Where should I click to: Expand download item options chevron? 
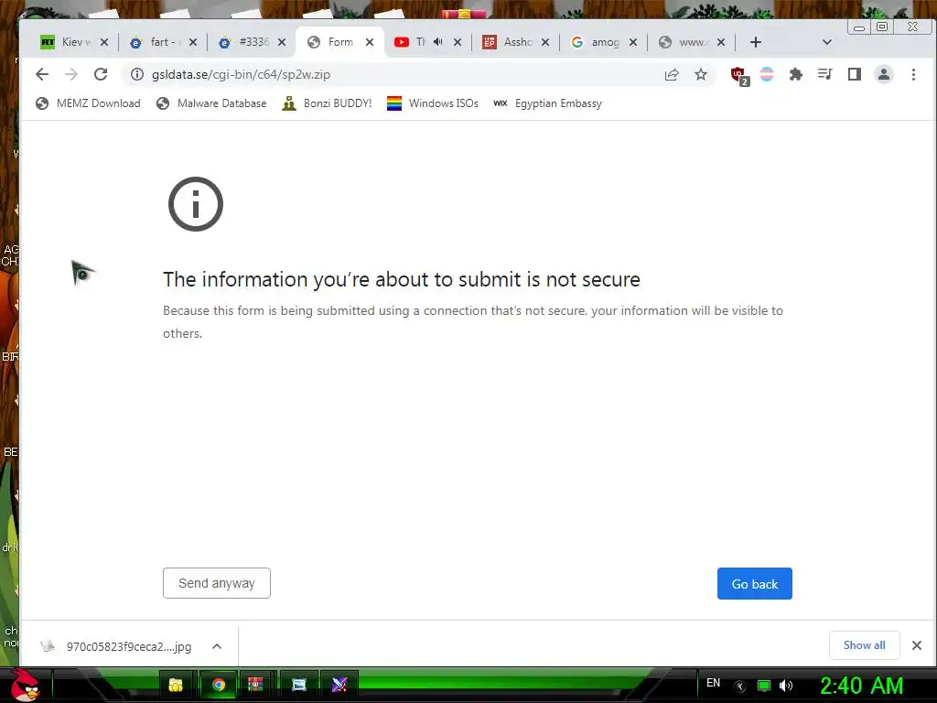point(217,646)
